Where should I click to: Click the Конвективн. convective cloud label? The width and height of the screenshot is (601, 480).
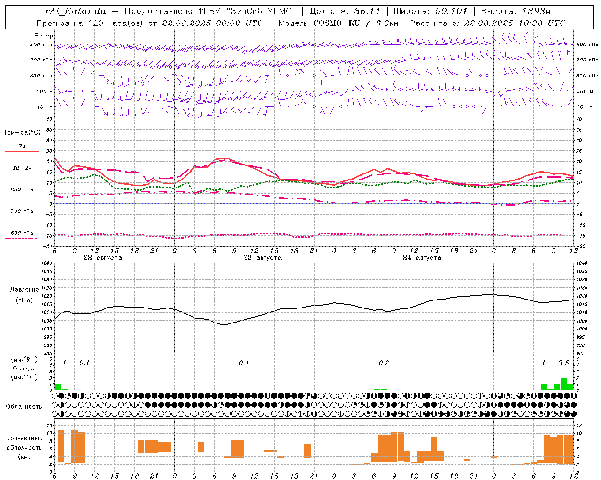(24, 438)
